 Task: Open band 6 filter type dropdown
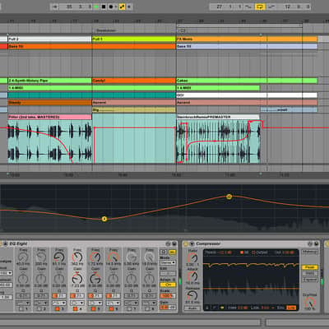pos(113,303)
